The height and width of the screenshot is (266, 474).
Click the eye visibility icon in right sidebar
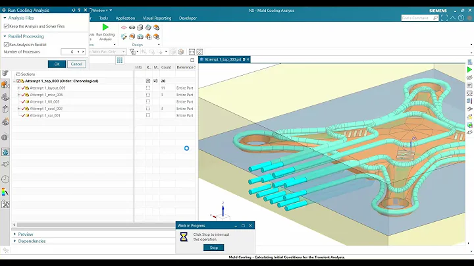[x=469, y=78]
